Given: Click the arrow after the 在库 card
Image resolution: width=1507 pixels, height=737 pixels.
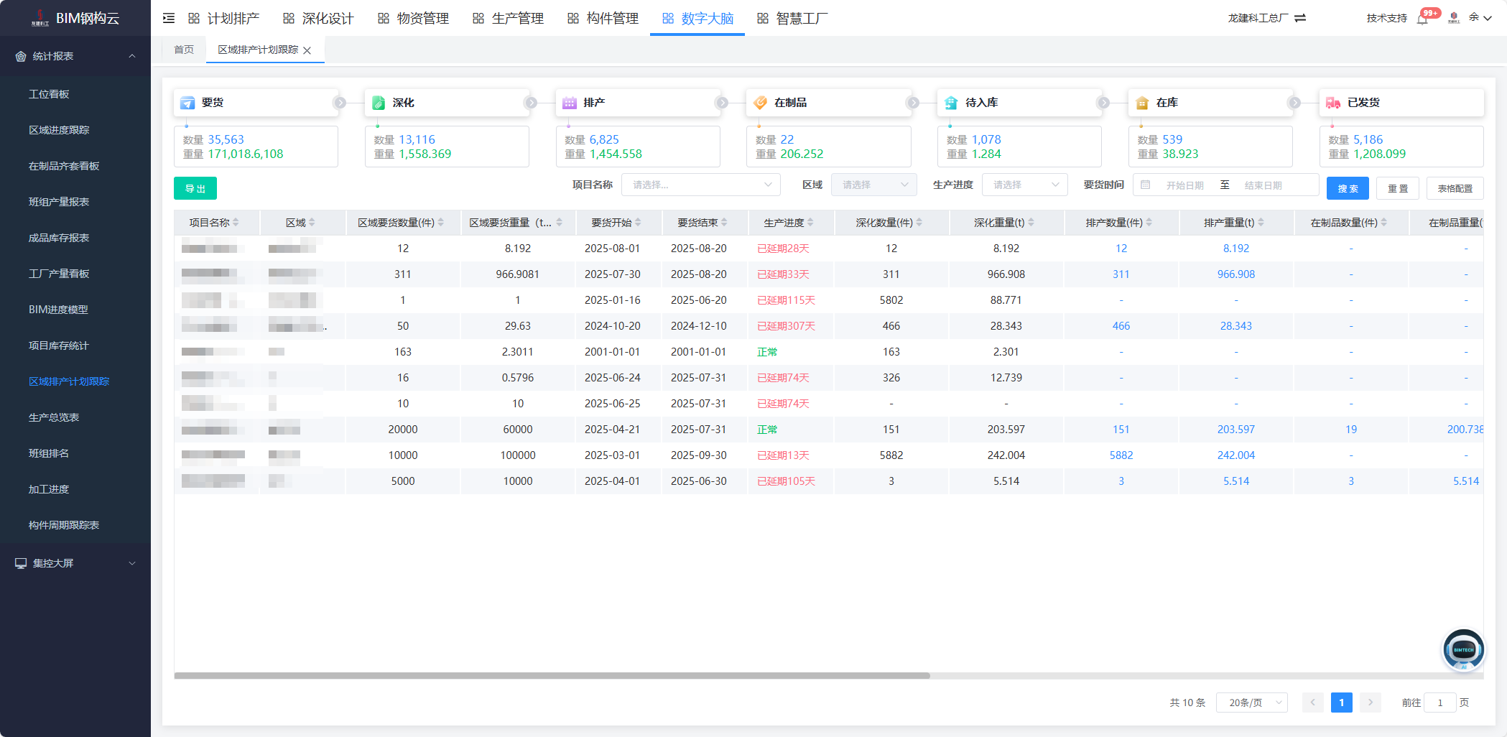Looking at the screenshot, I should pyautogui.click(x=1294, y=103).
